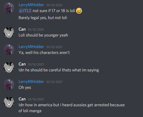Click Can's avatar beside 'Loli should be younger yeah'
This screenshot has width=143, height=117.
tap(9, 32)
